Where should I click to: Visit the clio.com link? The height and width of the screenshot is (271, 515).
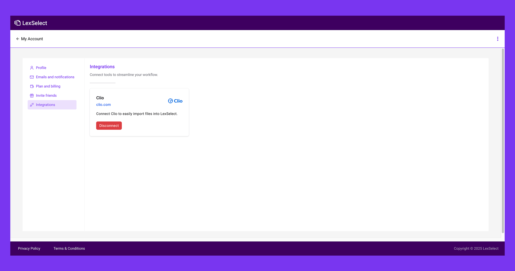(104, 105)
